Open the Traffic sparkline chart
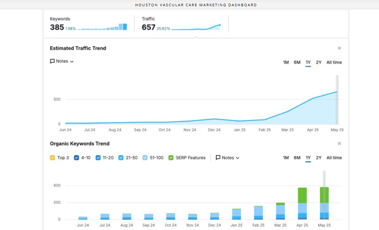379x230 pixels. [x=196, y=27]
